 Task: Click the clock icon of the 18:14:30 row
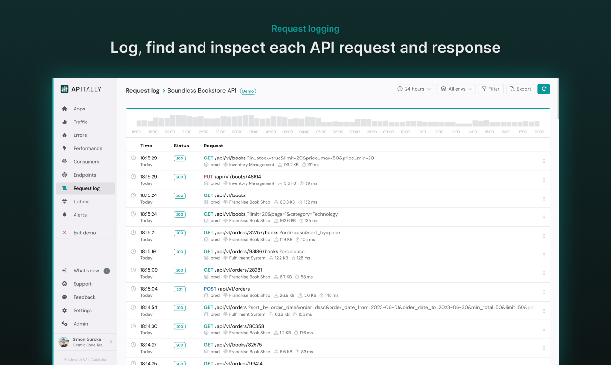133,326
